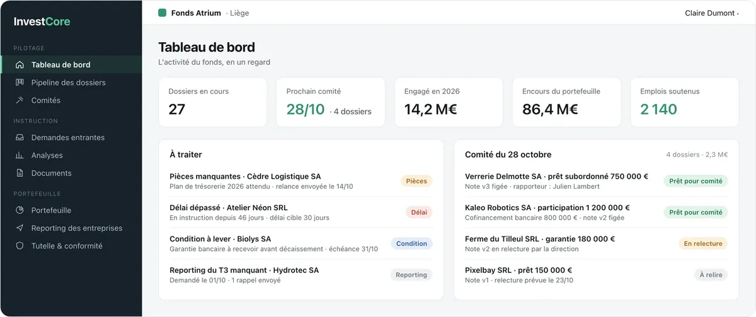Open Condition à lever · Biolys SA
756x317 pixels.
[x=301, y=243]
